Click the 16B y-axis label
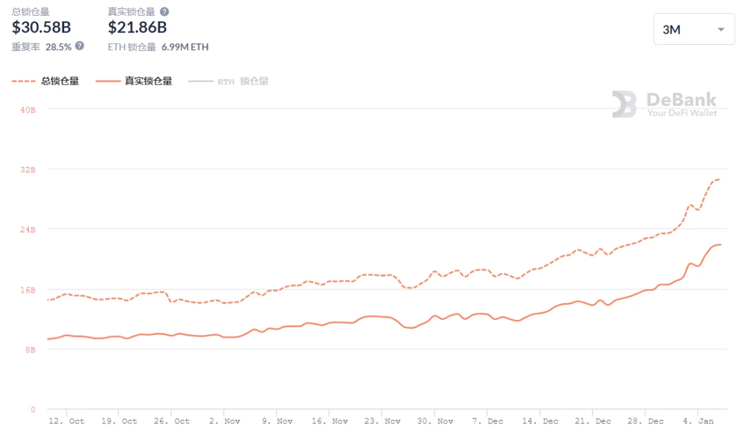This screenshot has height=435, width=744. [28, 290]
